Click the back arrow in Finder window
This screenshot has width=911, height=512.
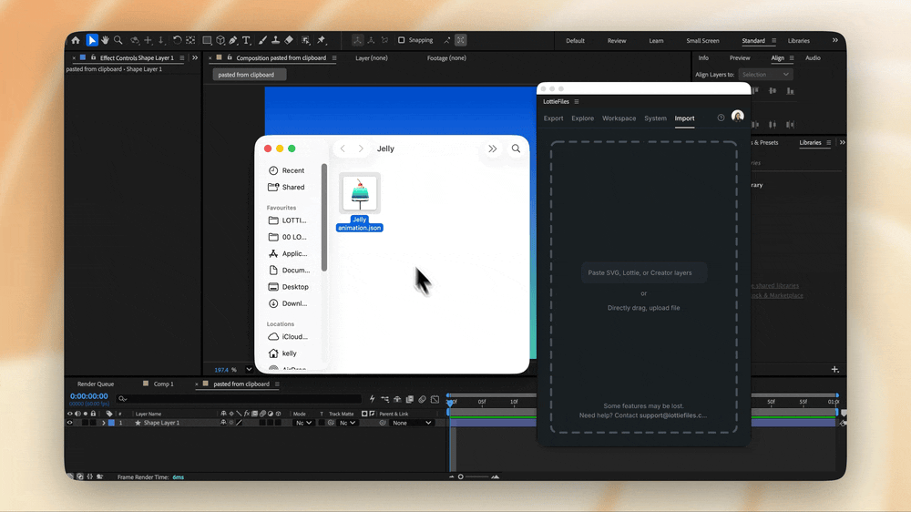click(x=343, y=148)
